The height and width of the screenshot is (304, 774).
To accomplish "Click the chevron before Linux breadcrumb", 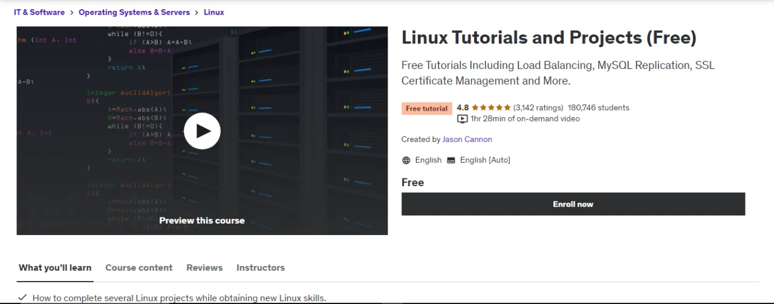I will point(197,12).
